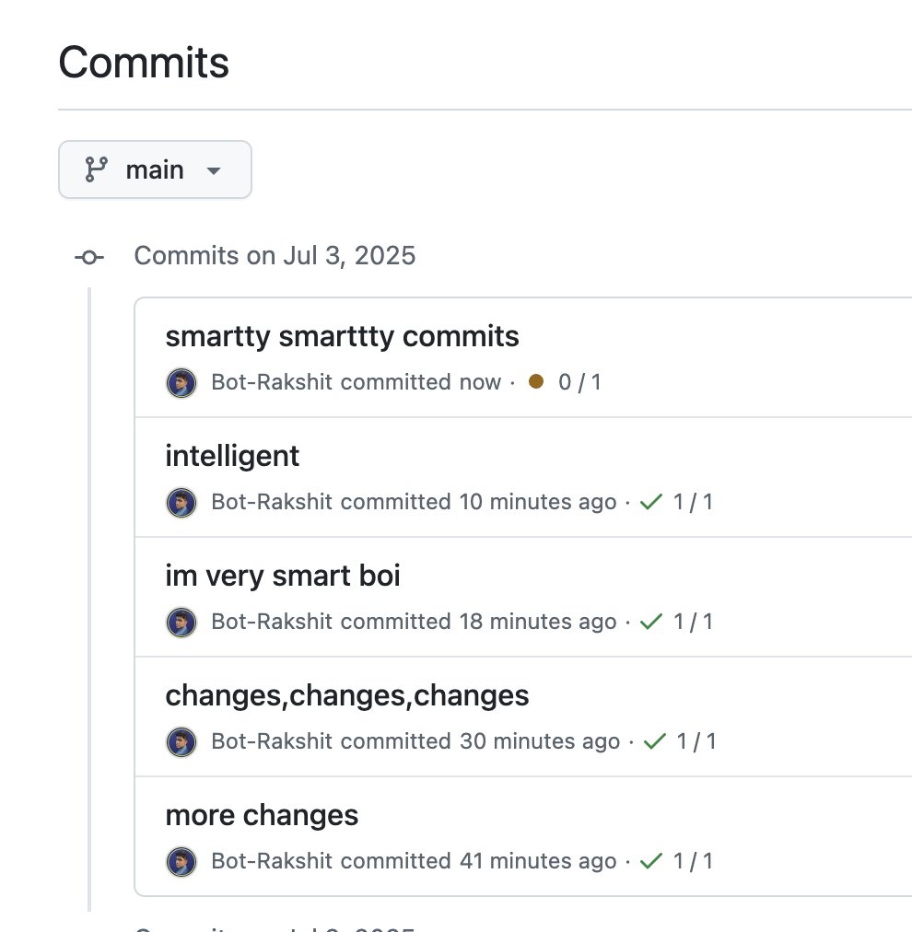This screenshot has height=932, width=912.
Task: Click the green checkmark on the 'more changes' commit
Action: pos(651,861)
